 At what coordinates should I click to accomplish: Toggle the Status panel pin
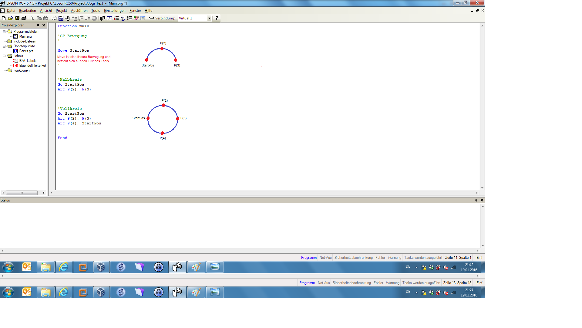(x=476, y=200)
